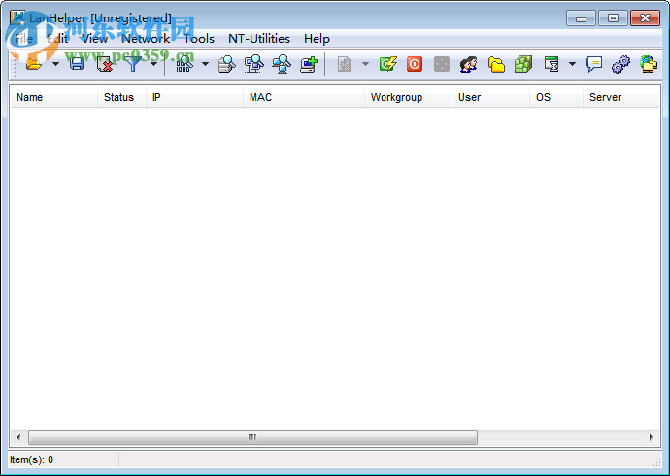Click the scrollbar left arrow

pyautogui.click(x=18, y=437)
